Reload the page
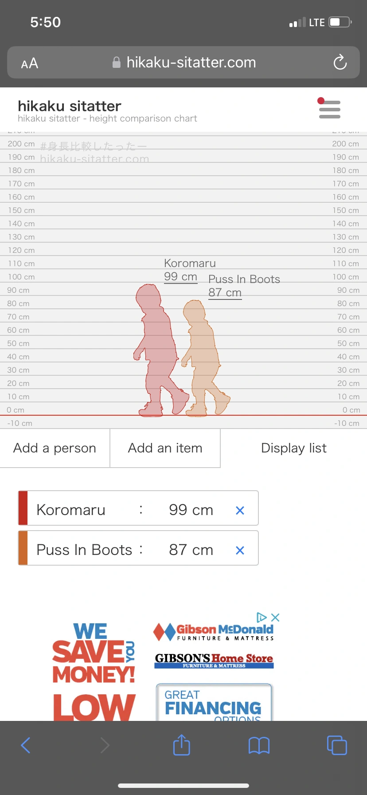This screenshot has height=795, width=367. click(x=340, y=63)
